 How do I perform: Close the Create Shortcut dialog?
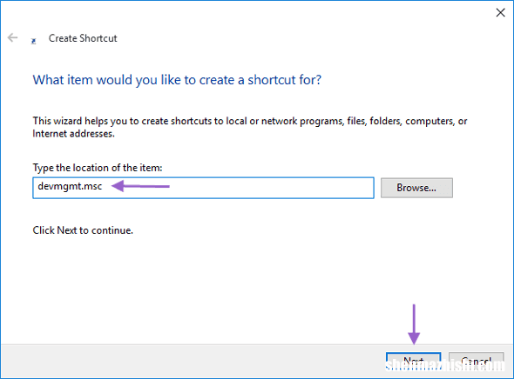point(500,13)
